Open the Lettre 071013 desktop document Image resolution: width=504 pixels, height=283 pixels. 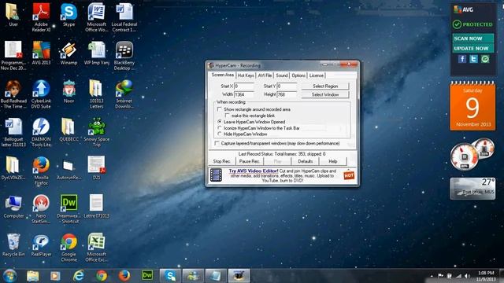coord(96,206)
